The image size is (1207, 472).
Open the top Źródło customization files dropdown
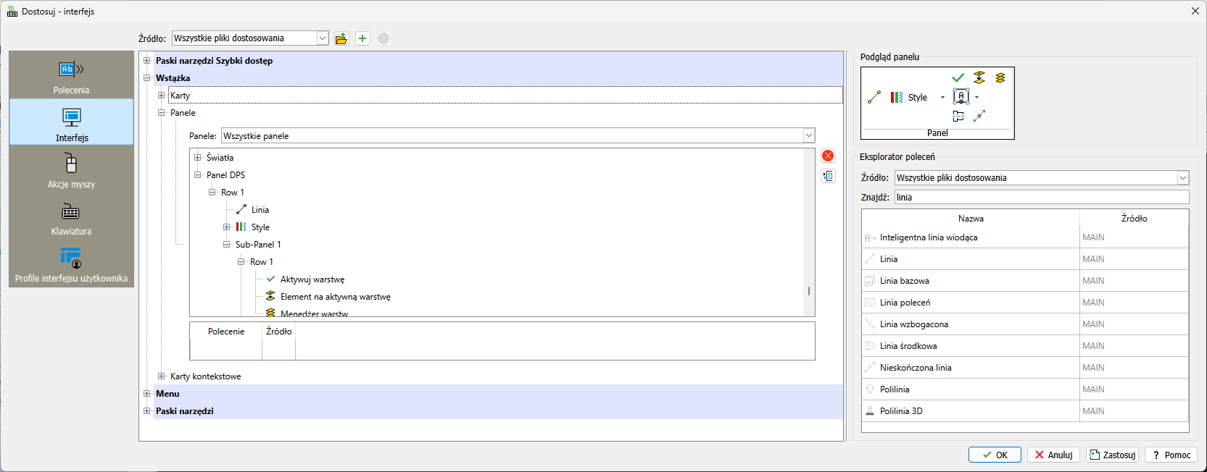pyautogui.click(x=323, y=38)
